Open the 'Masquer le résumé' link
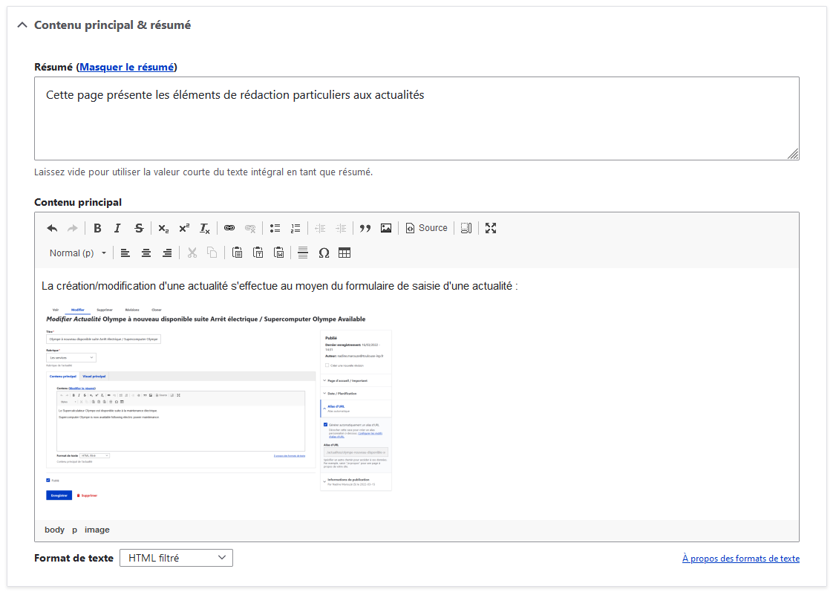Screen dimensions: 836x592 click(126, 67)
